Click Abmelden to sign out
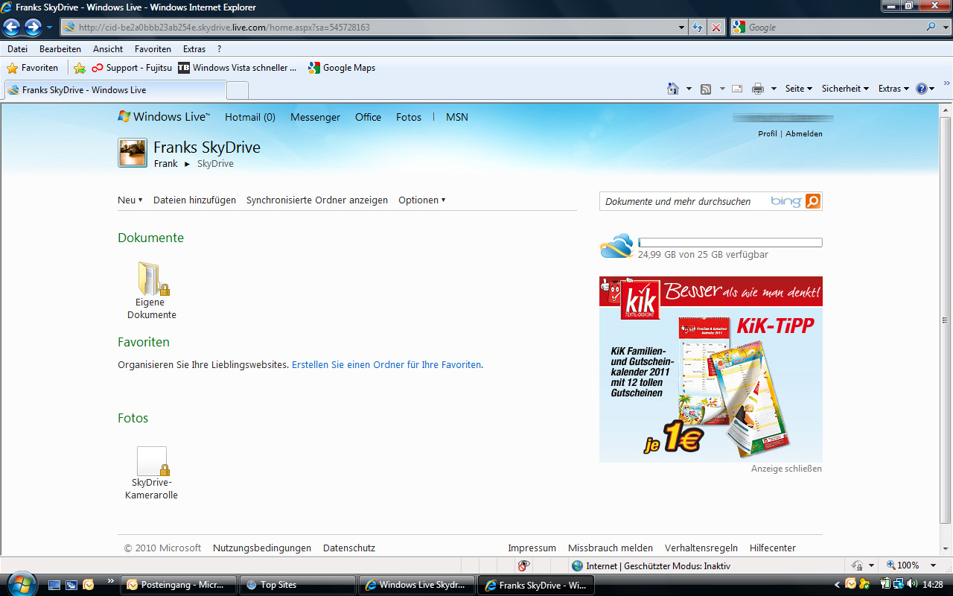953x596 pixels. tap(804, 134)
